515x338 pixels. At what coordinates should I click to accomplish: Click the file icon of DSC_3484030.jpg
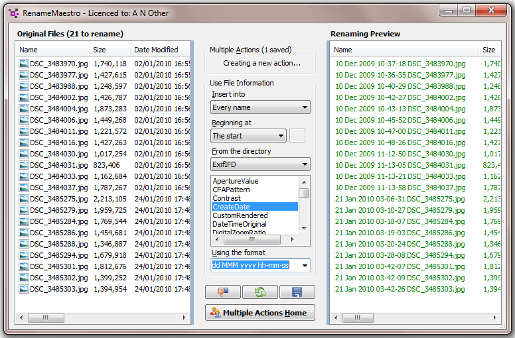[x=24, y=154]
